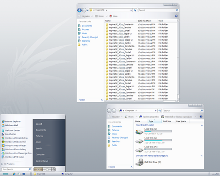Viewport: 220px width, 176px height.
Task: Launch Internet Explorer from Start menu
Action: click(x=11, y=121)
